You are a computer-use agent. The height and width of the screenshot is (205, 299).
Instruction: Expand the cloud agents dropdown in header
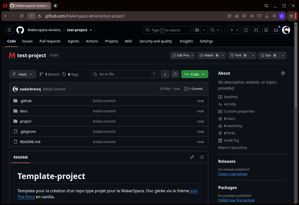pos(215,30)
